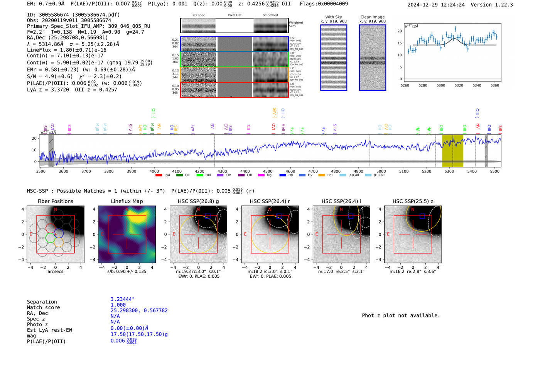540x368 pixels.
Task: Click "Phot z plot not available." text
Action: click(401, 315)
